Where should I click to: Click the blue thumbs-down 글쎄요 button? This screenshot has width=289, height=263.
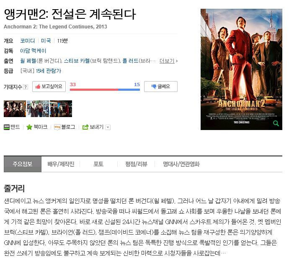(161, 87)
